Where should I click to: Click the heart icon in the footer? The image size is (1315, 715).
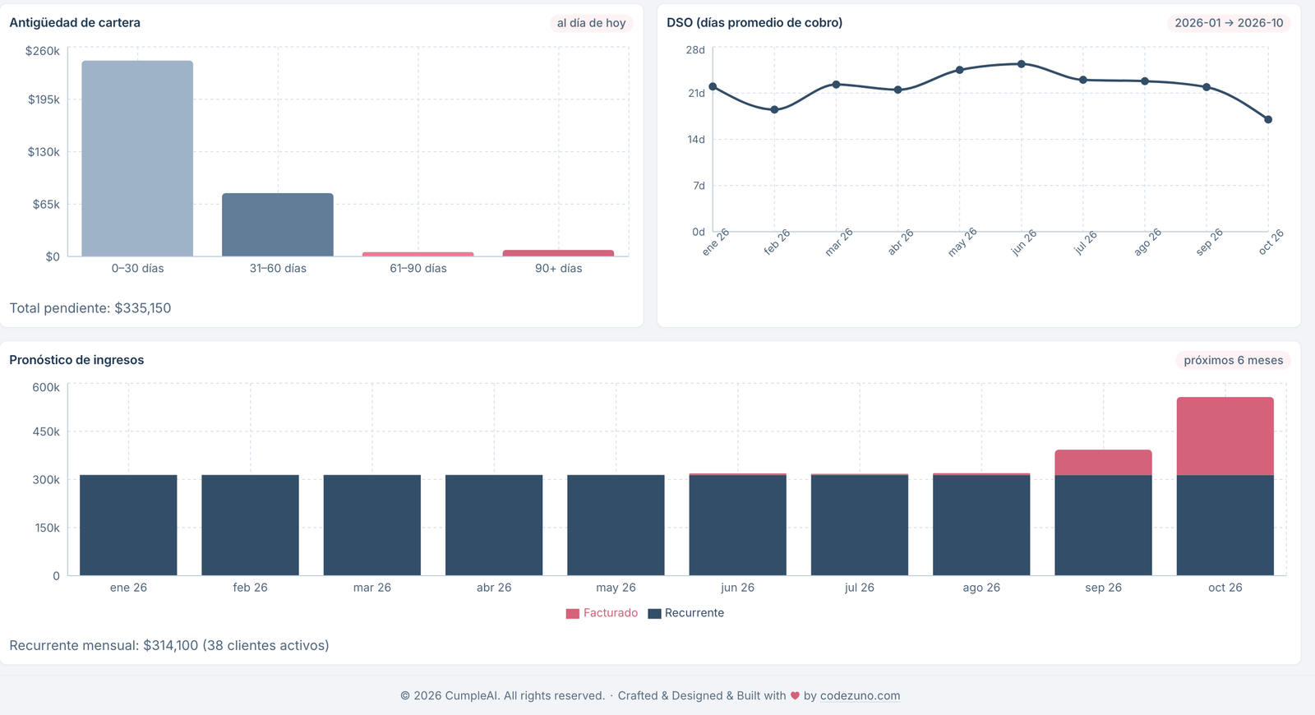tap(795, 695)
